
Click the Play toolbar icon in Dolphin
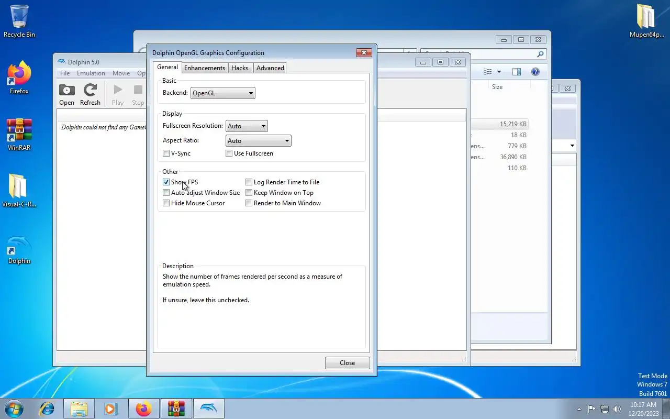[x=118, y=94]
